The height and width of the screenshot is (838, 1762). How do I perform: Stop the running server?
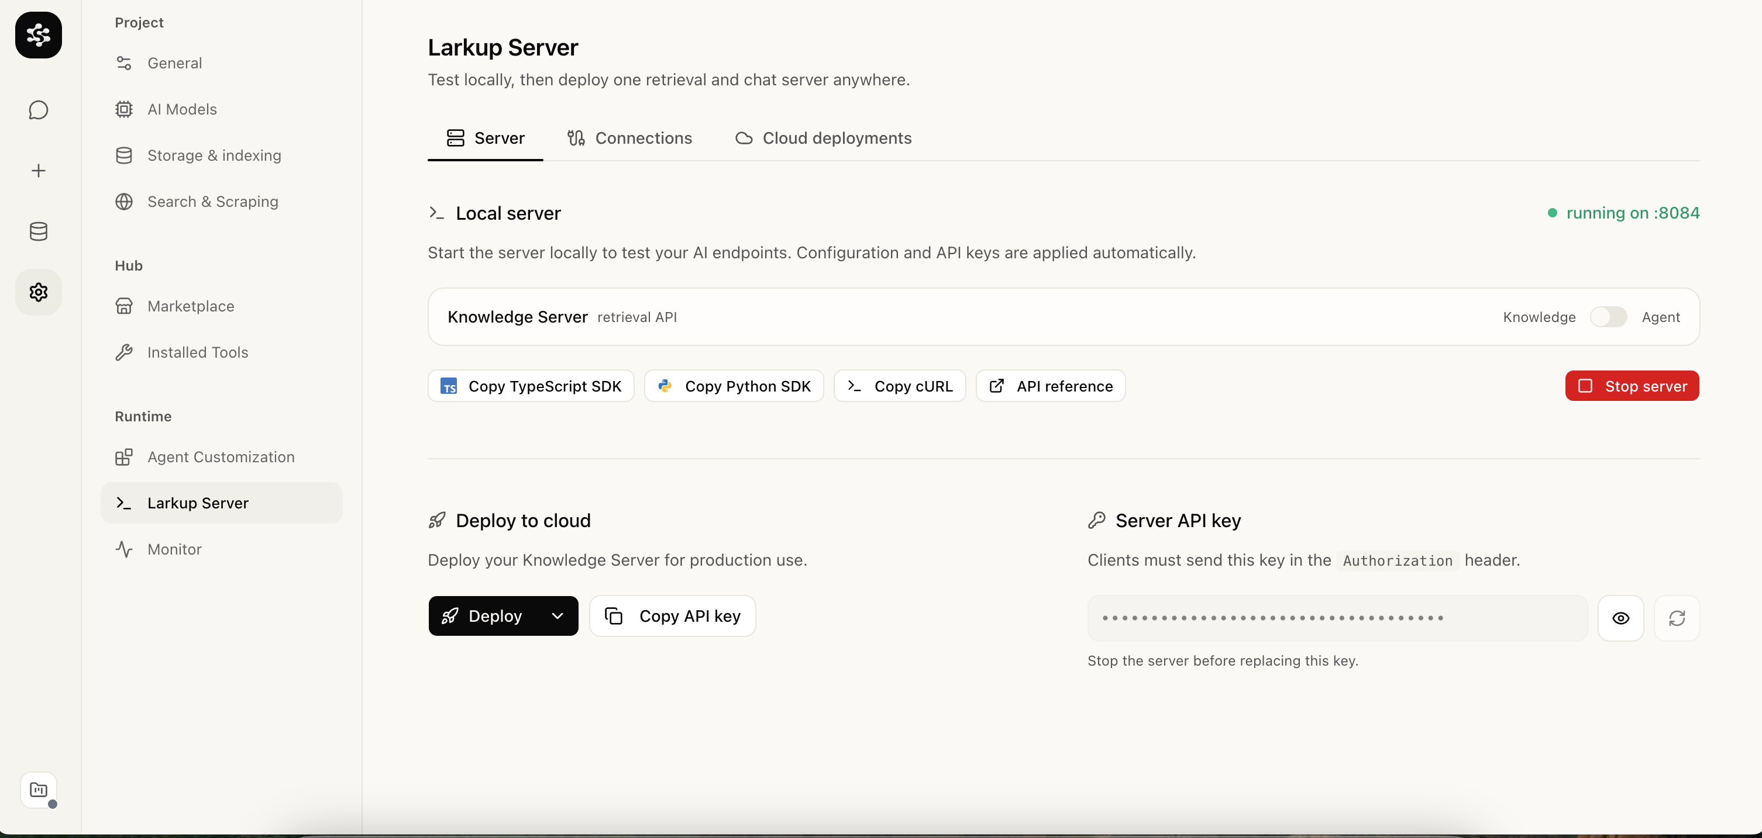click(x=1632, y=386)
